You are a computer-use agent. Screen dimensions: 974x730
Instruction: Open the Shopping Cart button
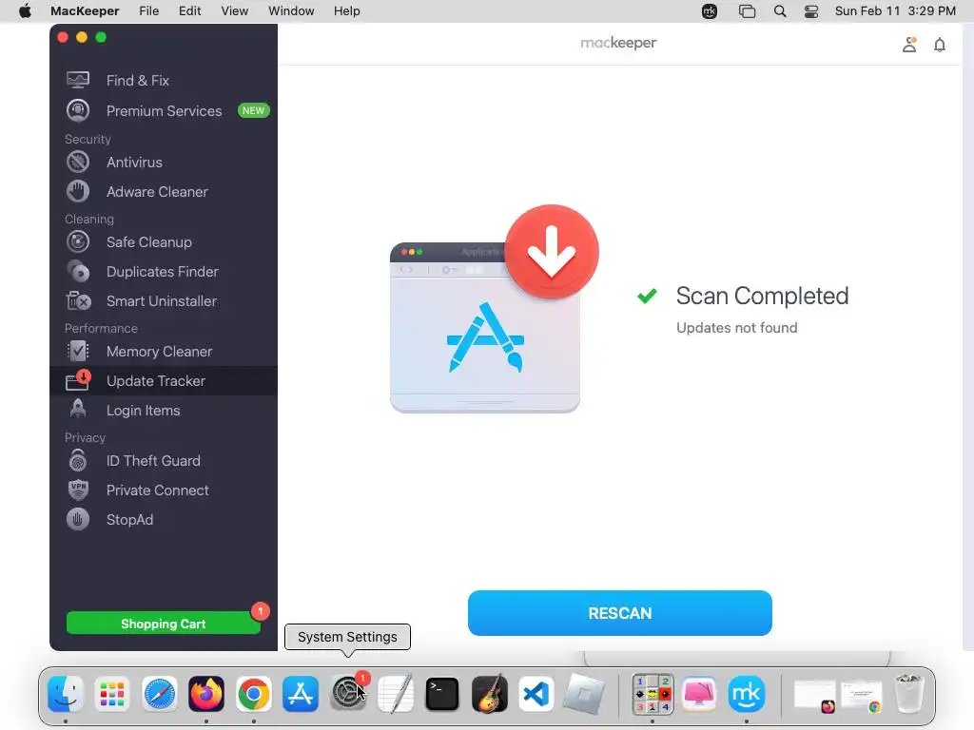click(x=164, y=624)
